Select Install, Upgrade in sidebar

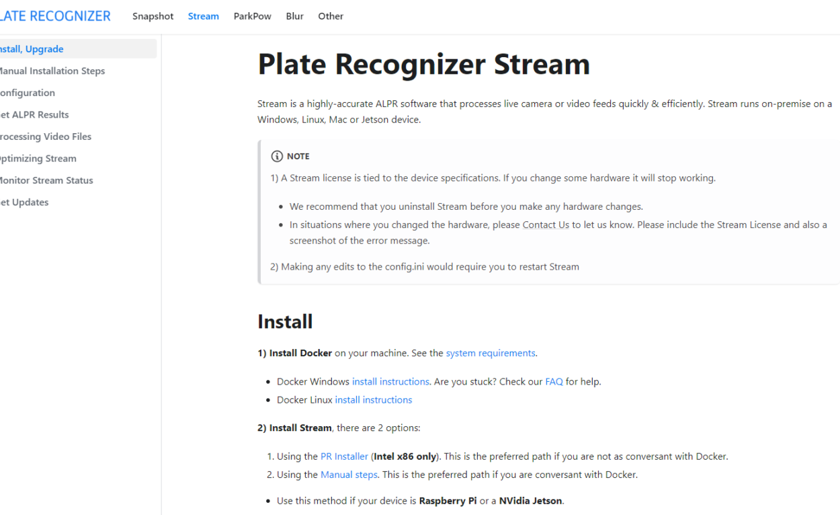pyautogui.click(x=78, y=49)
